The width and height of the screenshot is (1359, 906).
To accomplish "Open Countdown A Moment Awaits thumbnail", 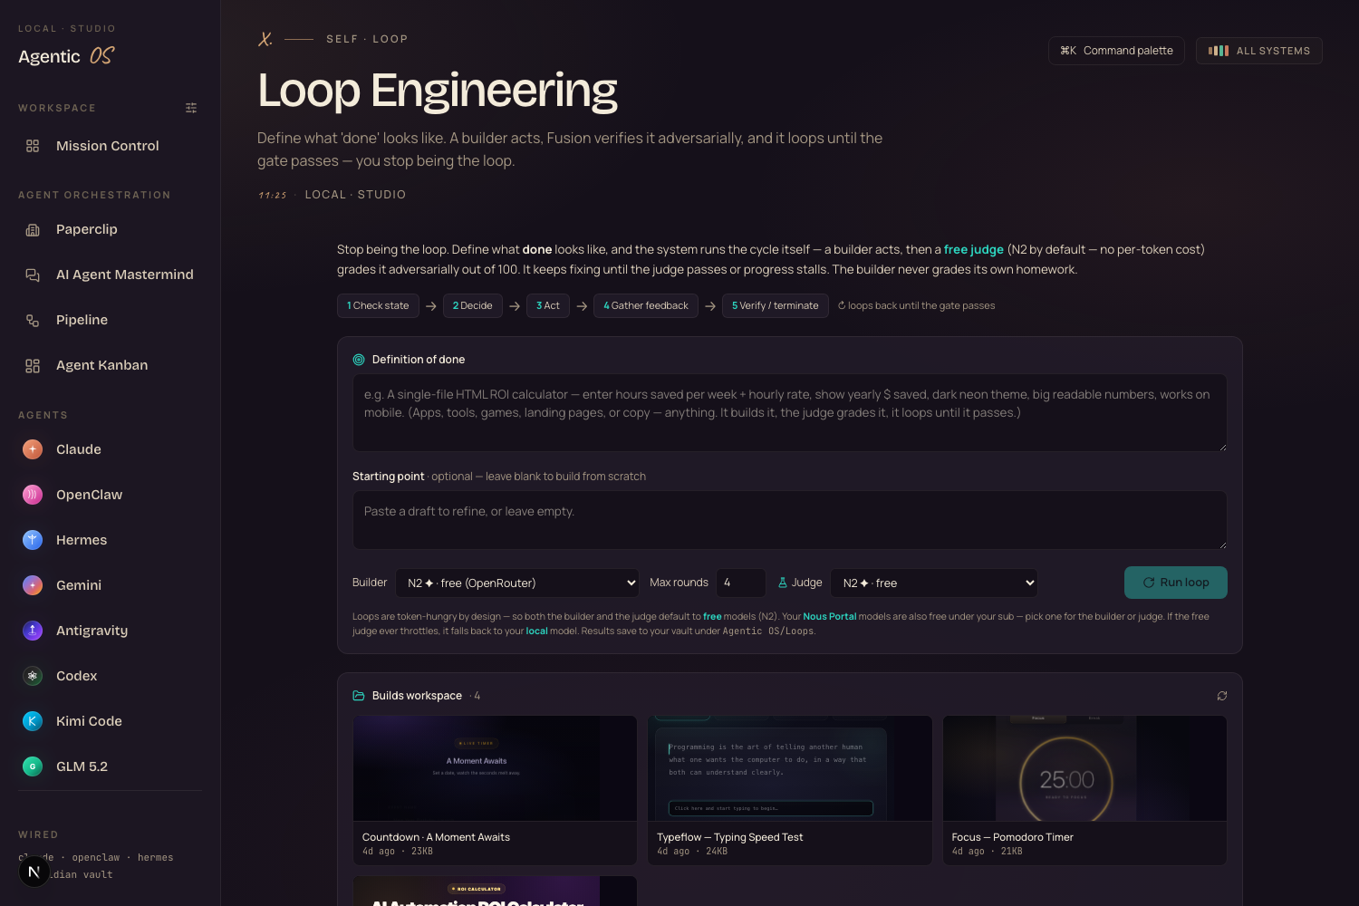I will (x=495, y=768).
